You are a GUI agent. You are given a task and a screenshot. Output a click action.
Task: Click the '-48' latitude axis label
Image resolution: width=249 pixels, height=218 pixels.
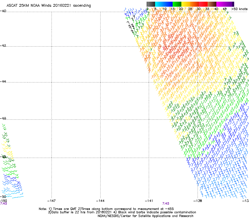3,157
